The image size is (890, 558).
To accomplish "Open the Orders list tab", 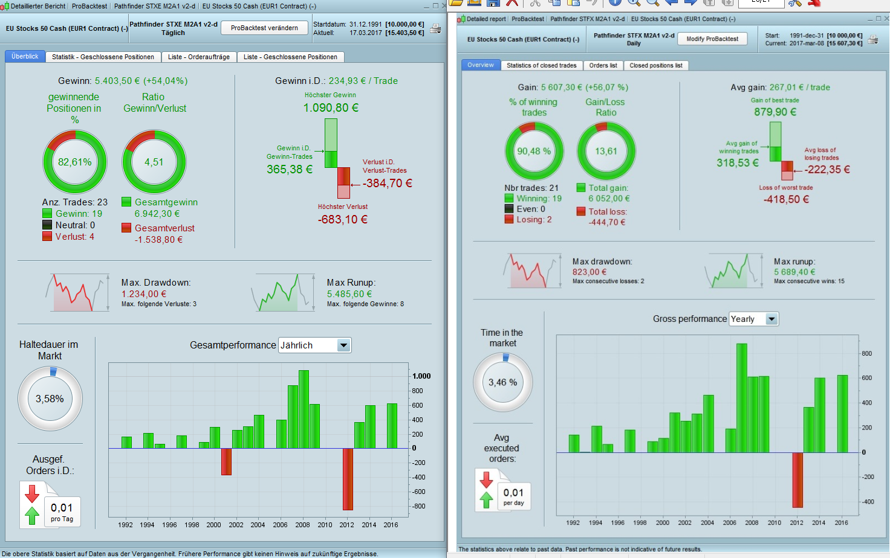I will pyautogui.click(x=603, y=65).
